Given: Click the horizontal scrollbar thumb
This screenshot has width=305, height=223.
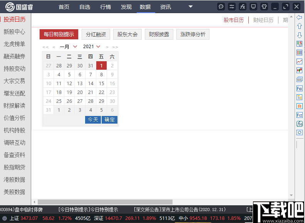Looking at the screenshot, I should click(x=105, y=202).
